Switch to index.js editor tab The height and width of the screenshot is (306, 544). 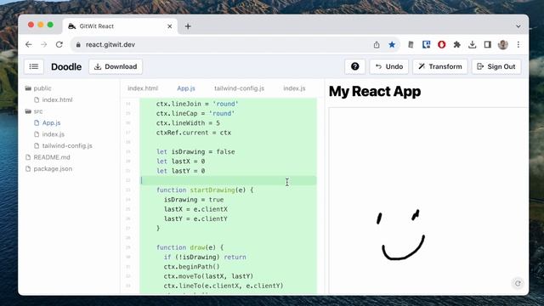pyautogui.click(x=294, y=88)
